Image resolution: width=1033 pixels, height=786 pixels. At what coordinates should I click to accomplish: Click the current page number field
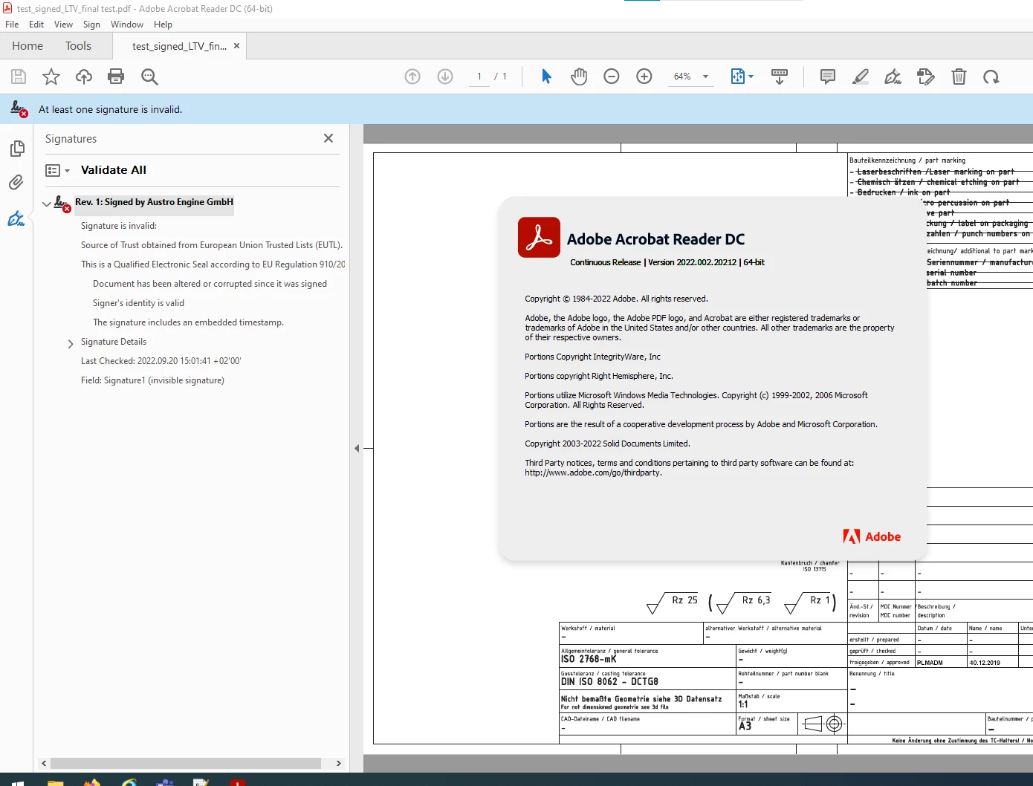(x=479, y=77)
